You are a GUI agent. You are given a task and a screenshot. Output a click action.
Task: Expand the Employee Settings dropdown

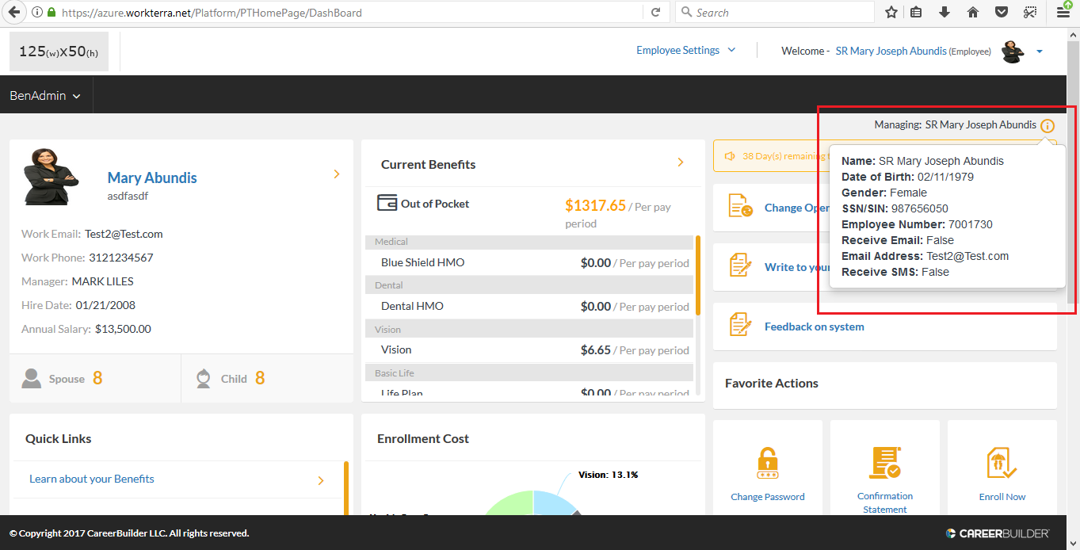click(x=685, y=50)
